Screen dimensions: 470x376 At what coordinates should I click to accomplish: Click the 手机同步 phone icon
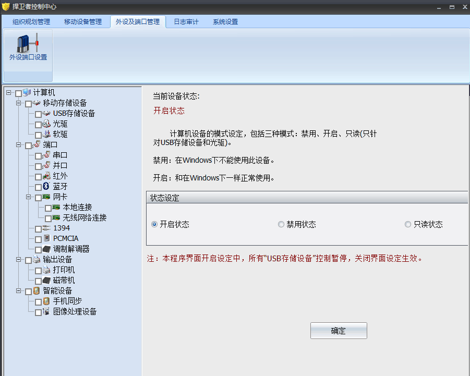[x=46, y=301]
